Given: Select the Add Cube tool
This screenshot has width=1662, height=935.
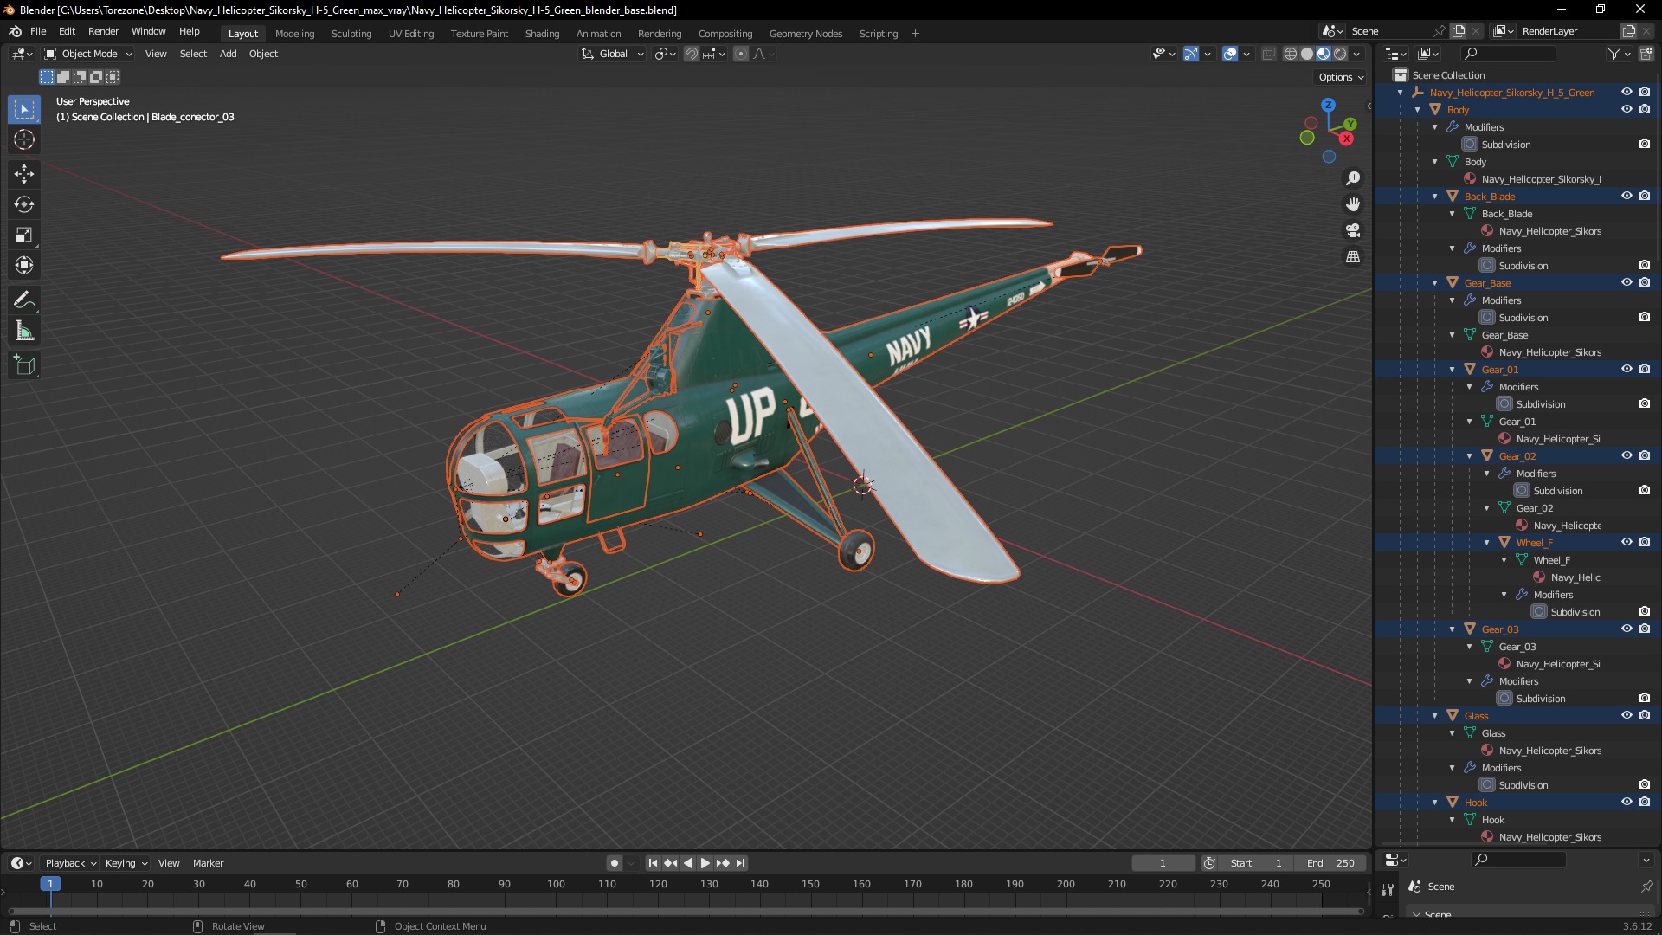Looking at the screenshot, I should [x=24, y=365].
